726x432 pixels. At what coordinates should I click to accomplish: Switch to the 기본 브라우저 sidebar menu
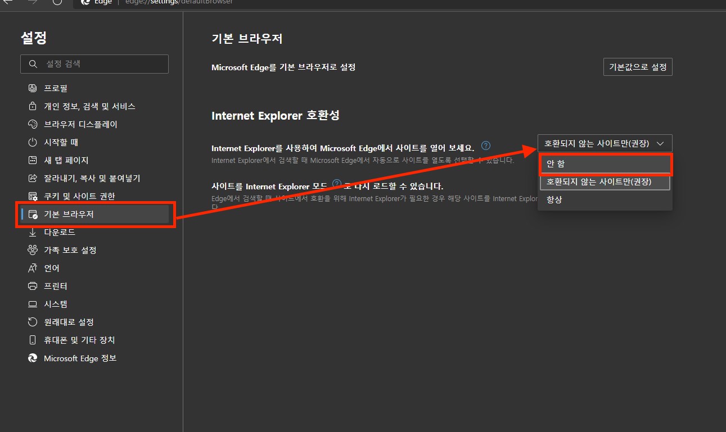pos(62,214)
